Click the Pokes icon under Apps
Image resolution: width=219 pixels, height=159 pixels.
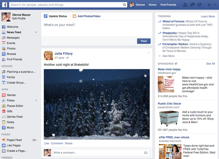[4, 100]
